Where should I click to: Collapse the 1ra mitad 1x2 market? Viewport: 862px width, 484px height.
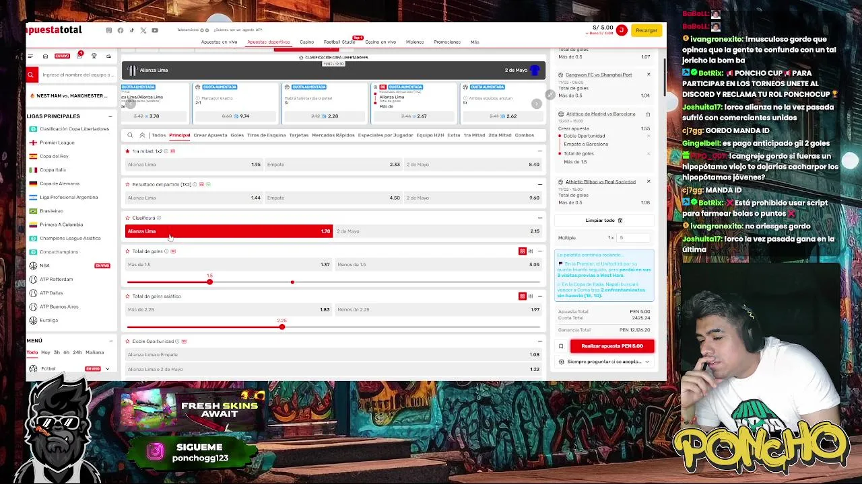coord(539,151)
